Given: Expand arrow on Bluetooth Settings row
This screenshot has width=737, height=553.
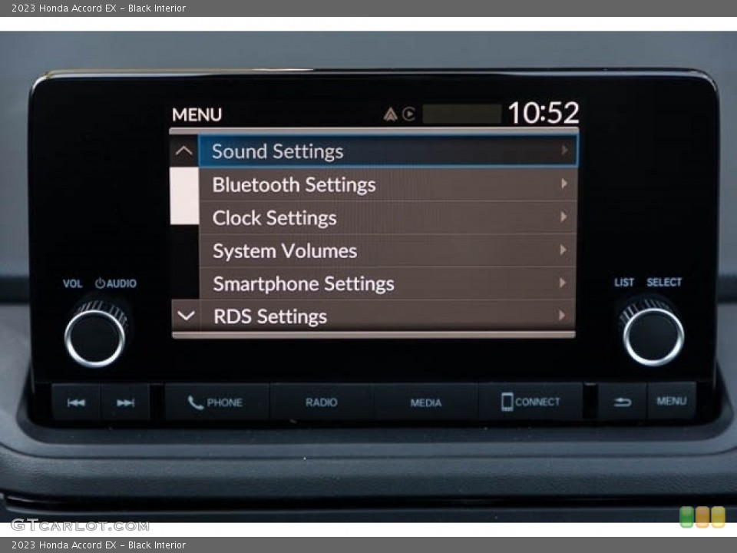Looking at the screenshot, I should coord(564,184).
